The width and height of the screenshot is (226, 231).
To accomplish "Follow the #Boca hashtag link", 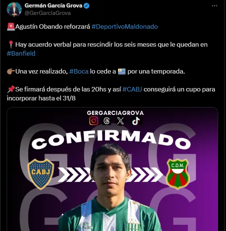I will (x=79, y=71).
